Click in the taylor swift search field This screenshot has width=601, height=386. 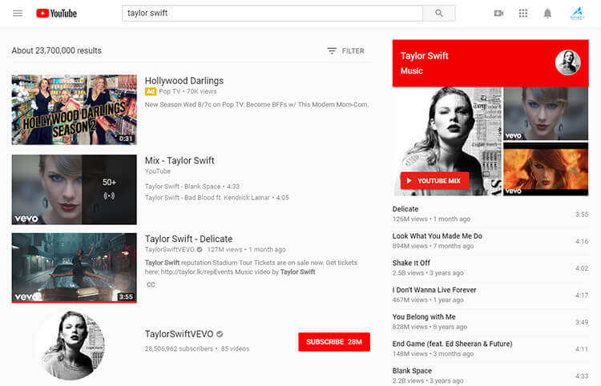click(272, 14)
